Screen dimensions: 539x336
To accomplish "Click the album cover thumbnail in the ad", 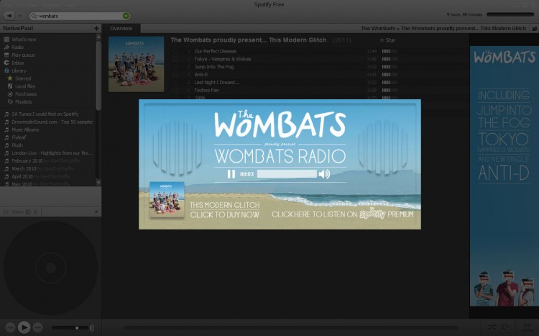I will (x=167, y=200).
